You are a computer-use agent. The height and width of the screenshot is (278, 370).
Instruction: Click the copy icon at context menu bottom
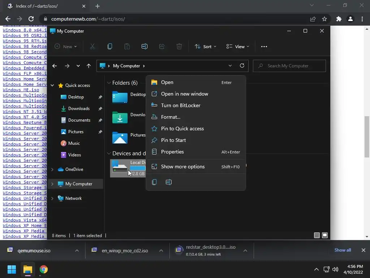pos(154,182)
